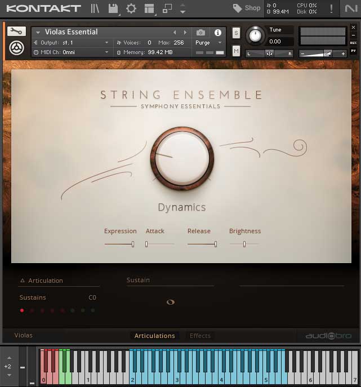Click the Violas label
The width and height of the screenshot is (361, 387).
pos(24,335)
